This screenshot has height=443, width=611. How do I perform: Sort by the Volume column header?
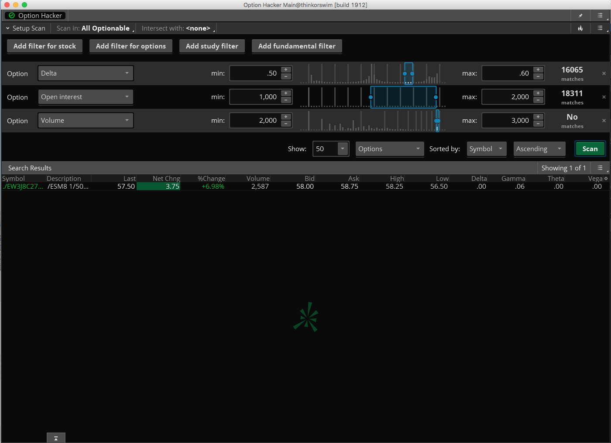click(258, 179)
